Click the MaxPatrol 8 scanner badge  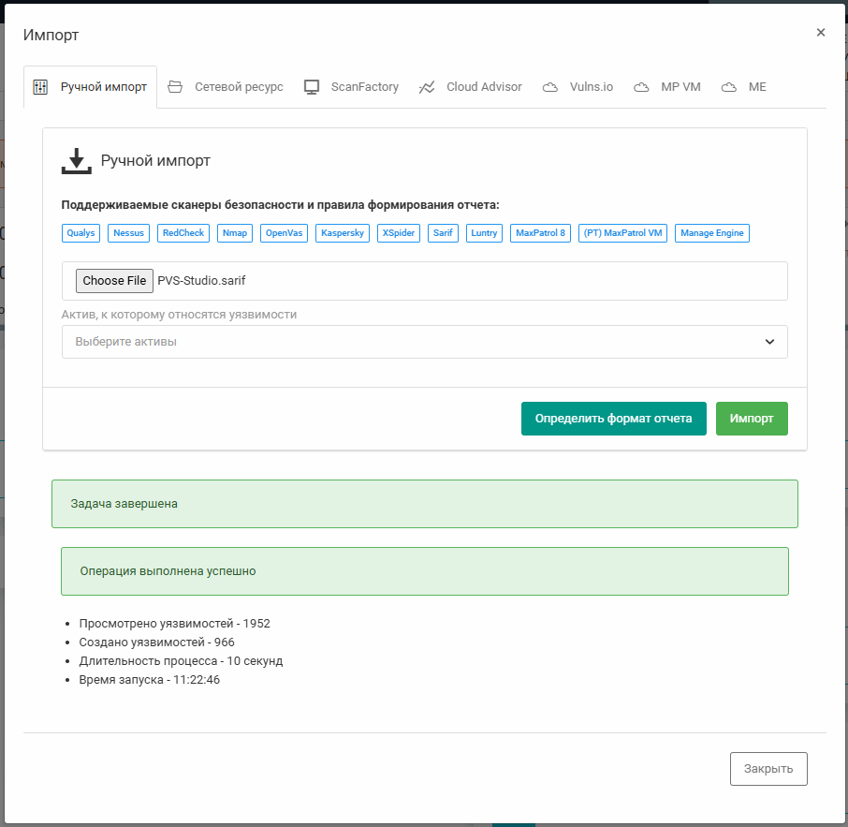click(540, 232)
